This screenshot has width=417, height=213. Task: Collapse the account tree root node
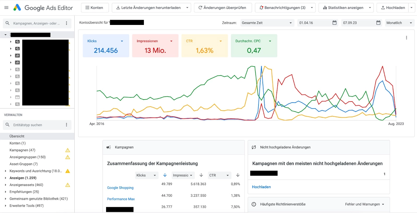click(5, 35)
